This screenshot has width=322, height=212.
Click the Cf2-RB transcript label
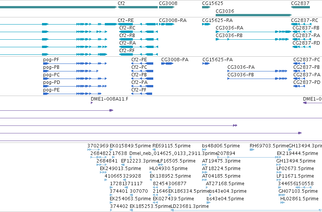tap(127, 36)
